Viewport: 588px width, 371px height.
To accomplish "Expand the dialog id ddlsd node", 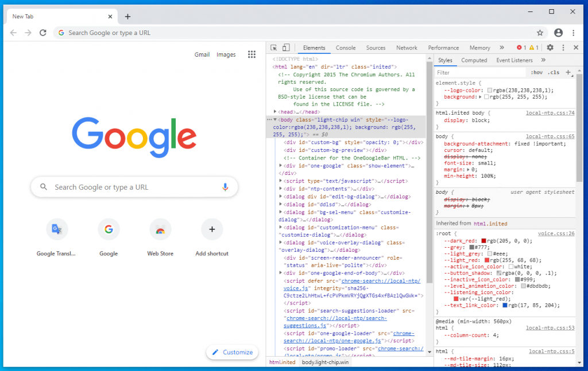I will (280, 204).
